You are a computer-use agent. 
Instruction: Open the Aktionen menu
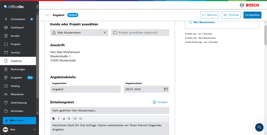coord(210,15)
